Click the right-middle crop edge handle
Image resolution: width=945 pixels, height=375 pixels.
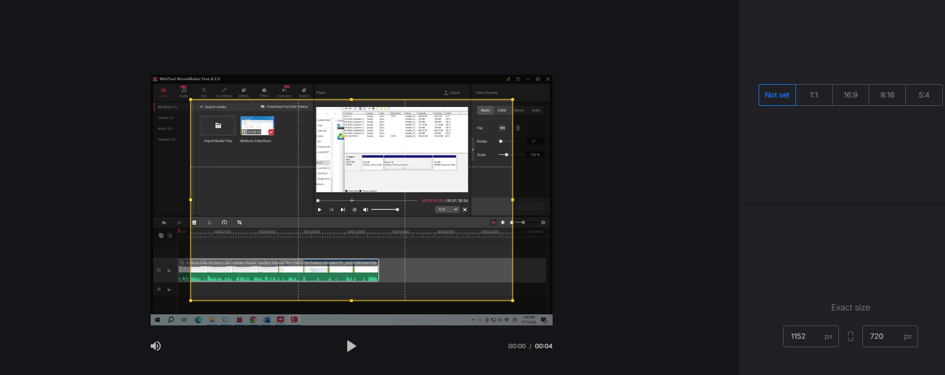click(x=512, y=199)
